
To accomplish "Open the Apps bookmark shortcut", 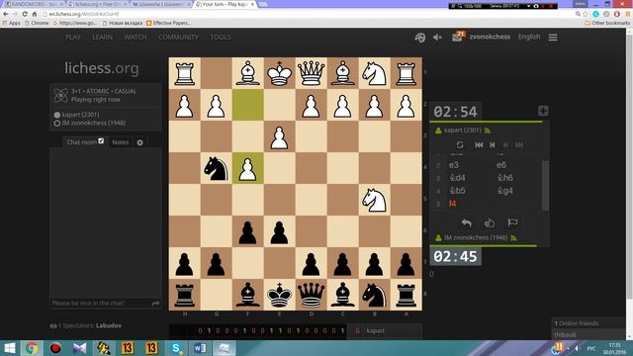I will click(x=11, y=23).
